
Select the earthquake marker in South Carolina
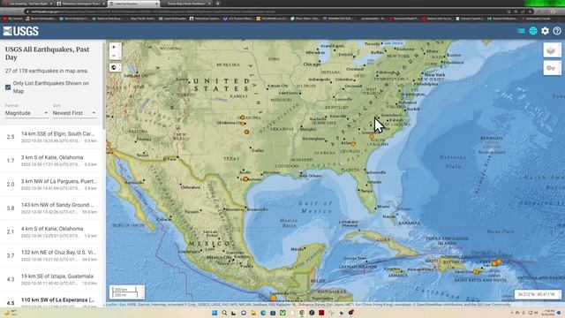coord(372,136)
